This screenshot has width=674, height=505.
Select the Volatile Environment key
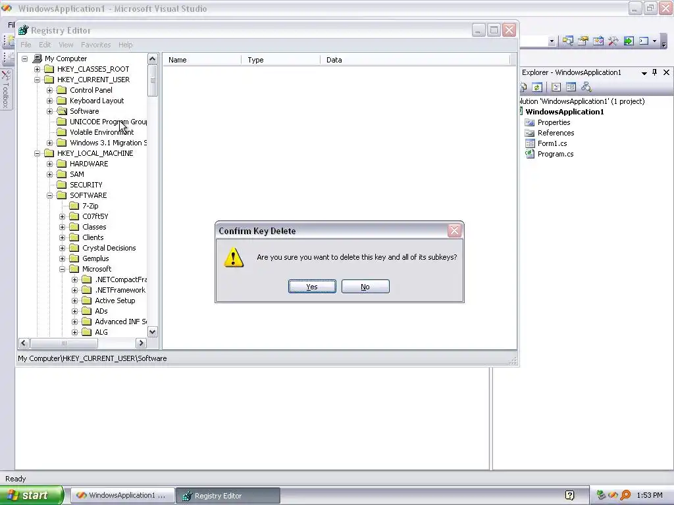tap(101, 132)
